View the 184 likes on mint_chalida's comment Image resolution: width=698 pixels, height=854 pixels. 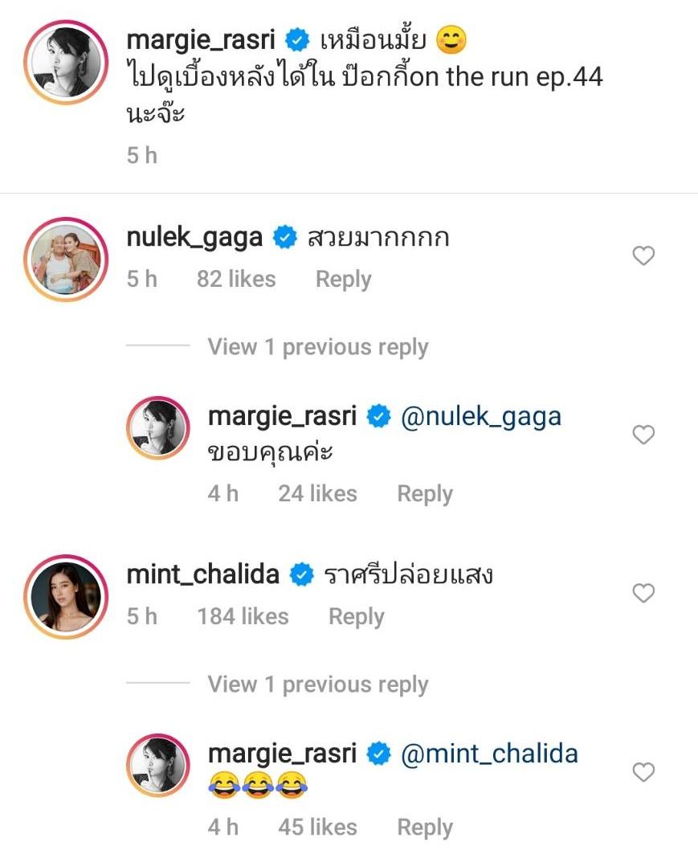tap(243, 617)
